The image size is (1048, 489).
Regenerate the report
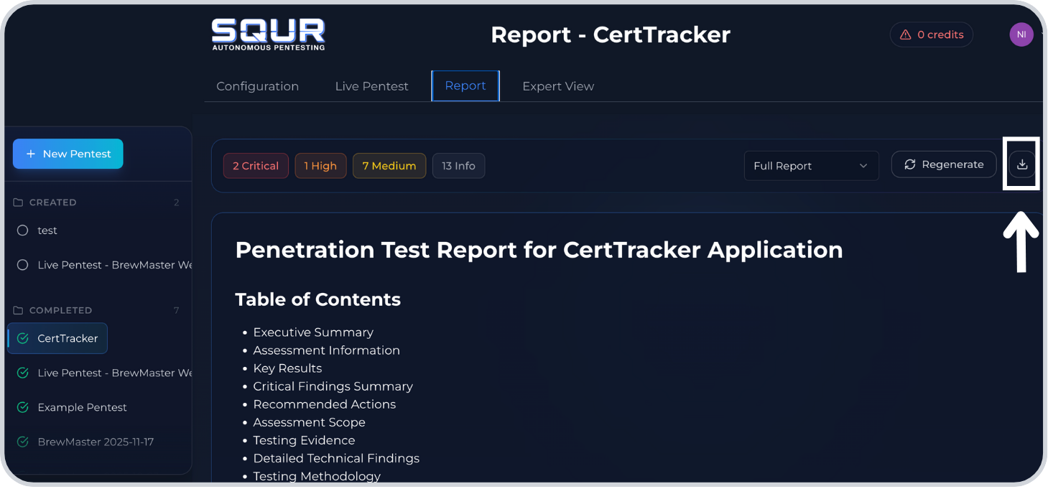[x=943, y=164]
